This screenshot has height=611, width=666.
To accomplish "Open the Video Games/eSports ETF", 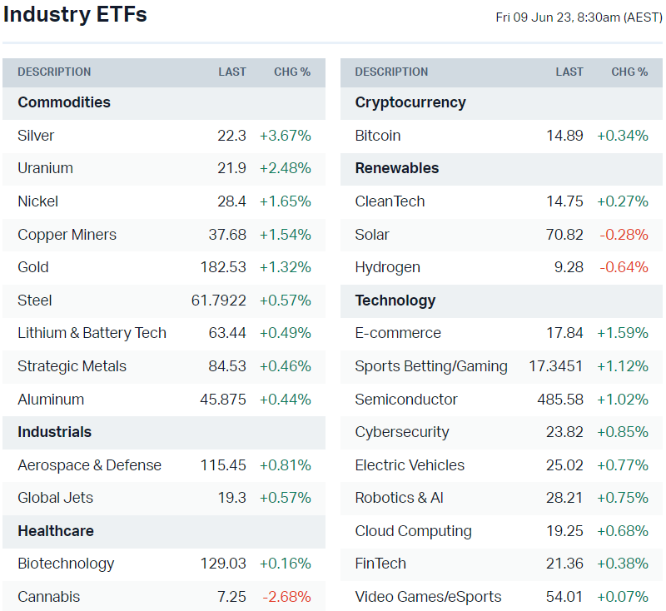I will click(428, 597).
